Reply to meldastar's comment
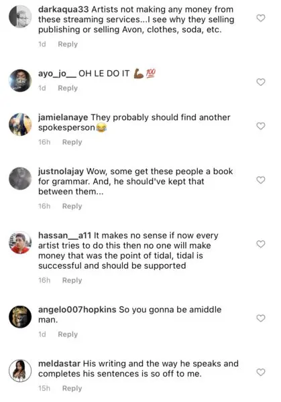This screenshot has height=402, width=281. (x=72, y=389)
